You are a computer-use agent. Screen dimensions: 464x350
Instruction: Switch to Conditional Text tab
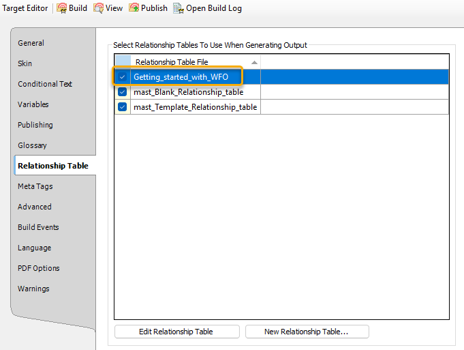point(45,84)
